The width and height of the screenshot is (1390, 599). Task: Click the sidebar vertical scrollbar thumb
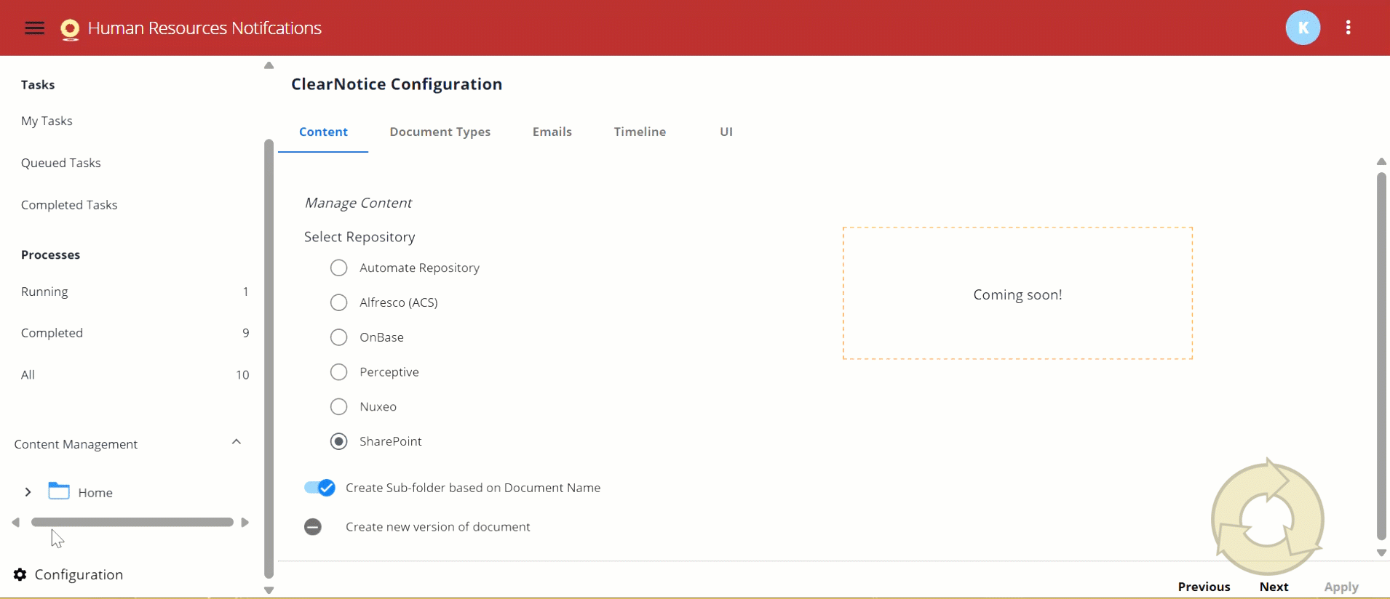click(x=269, y=358)
